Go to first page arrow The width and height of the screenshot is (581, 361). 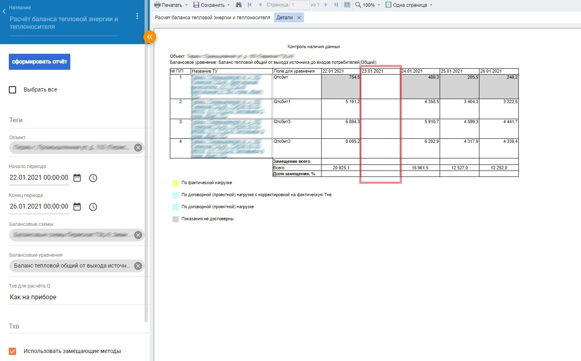[x=249, y=5]
